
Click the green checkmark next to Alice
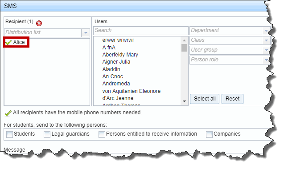[x=8, y=43]
